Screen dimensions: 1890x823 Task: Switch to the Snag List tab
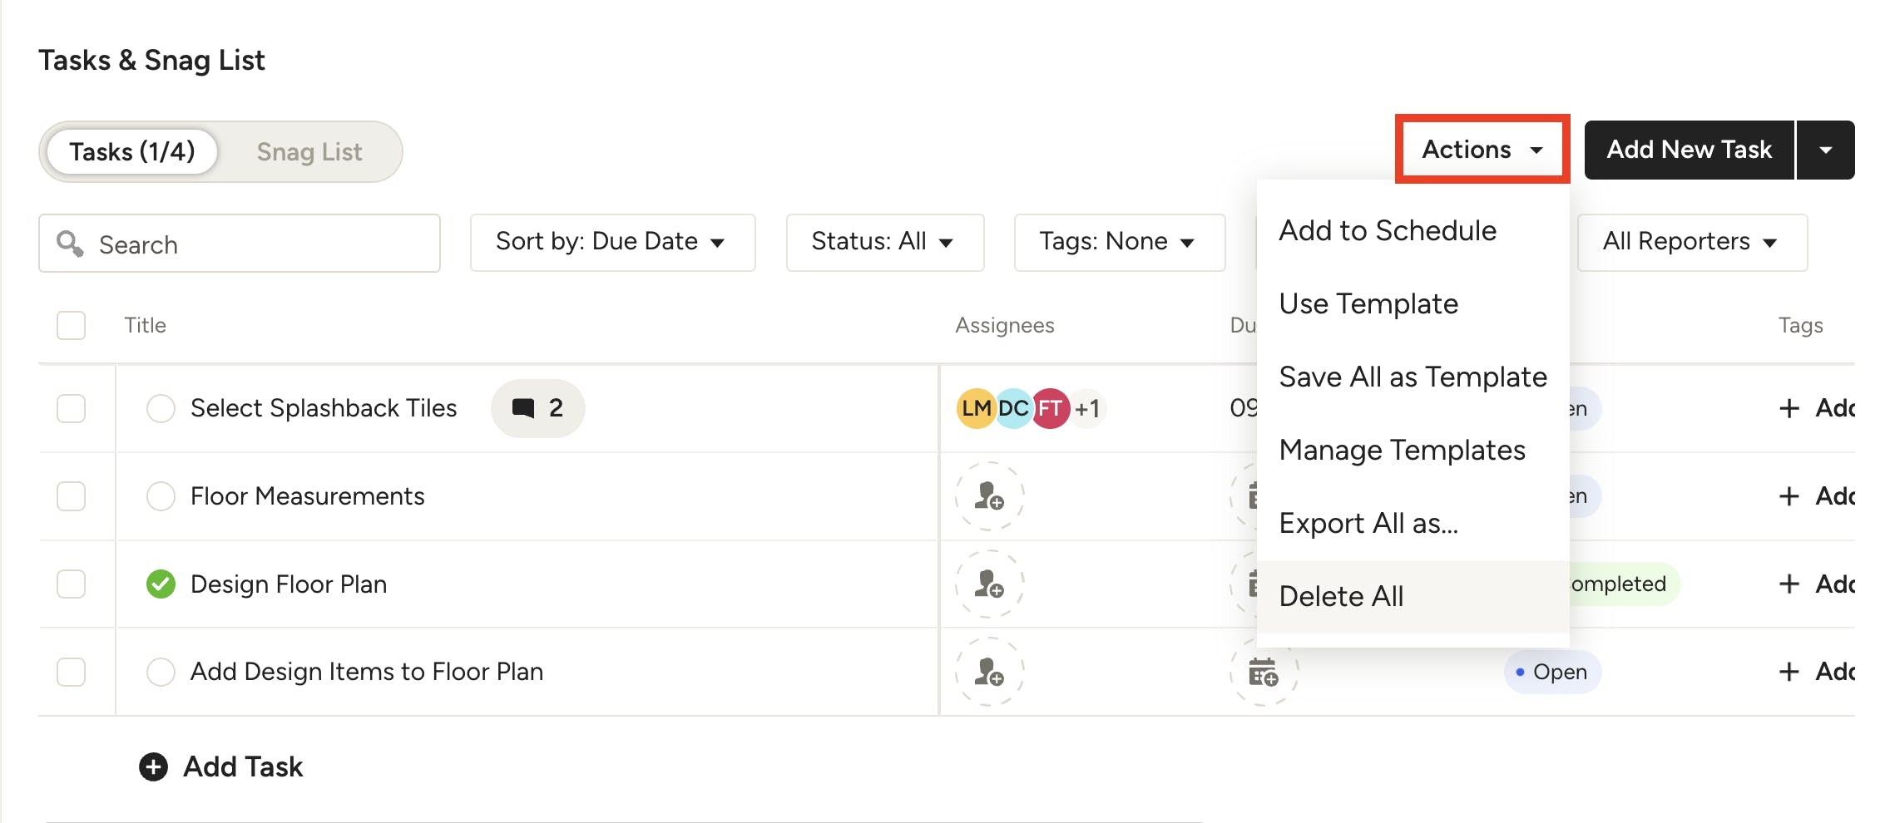(x=309, y=151)
